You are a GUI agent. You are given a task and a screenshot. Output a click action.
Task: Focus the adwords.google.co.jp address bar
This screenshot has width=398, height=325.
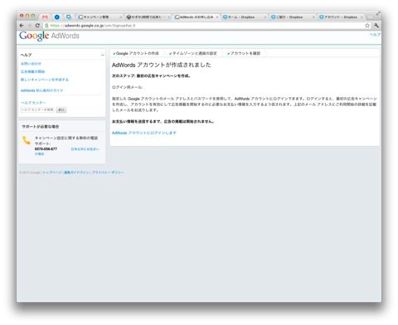[x=205, y=26]
